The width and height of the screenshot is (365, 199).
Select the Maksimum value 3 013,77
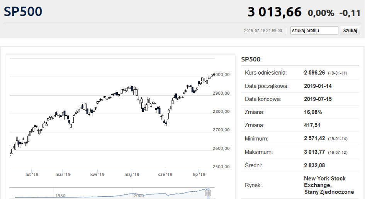[x=314, y=152]
